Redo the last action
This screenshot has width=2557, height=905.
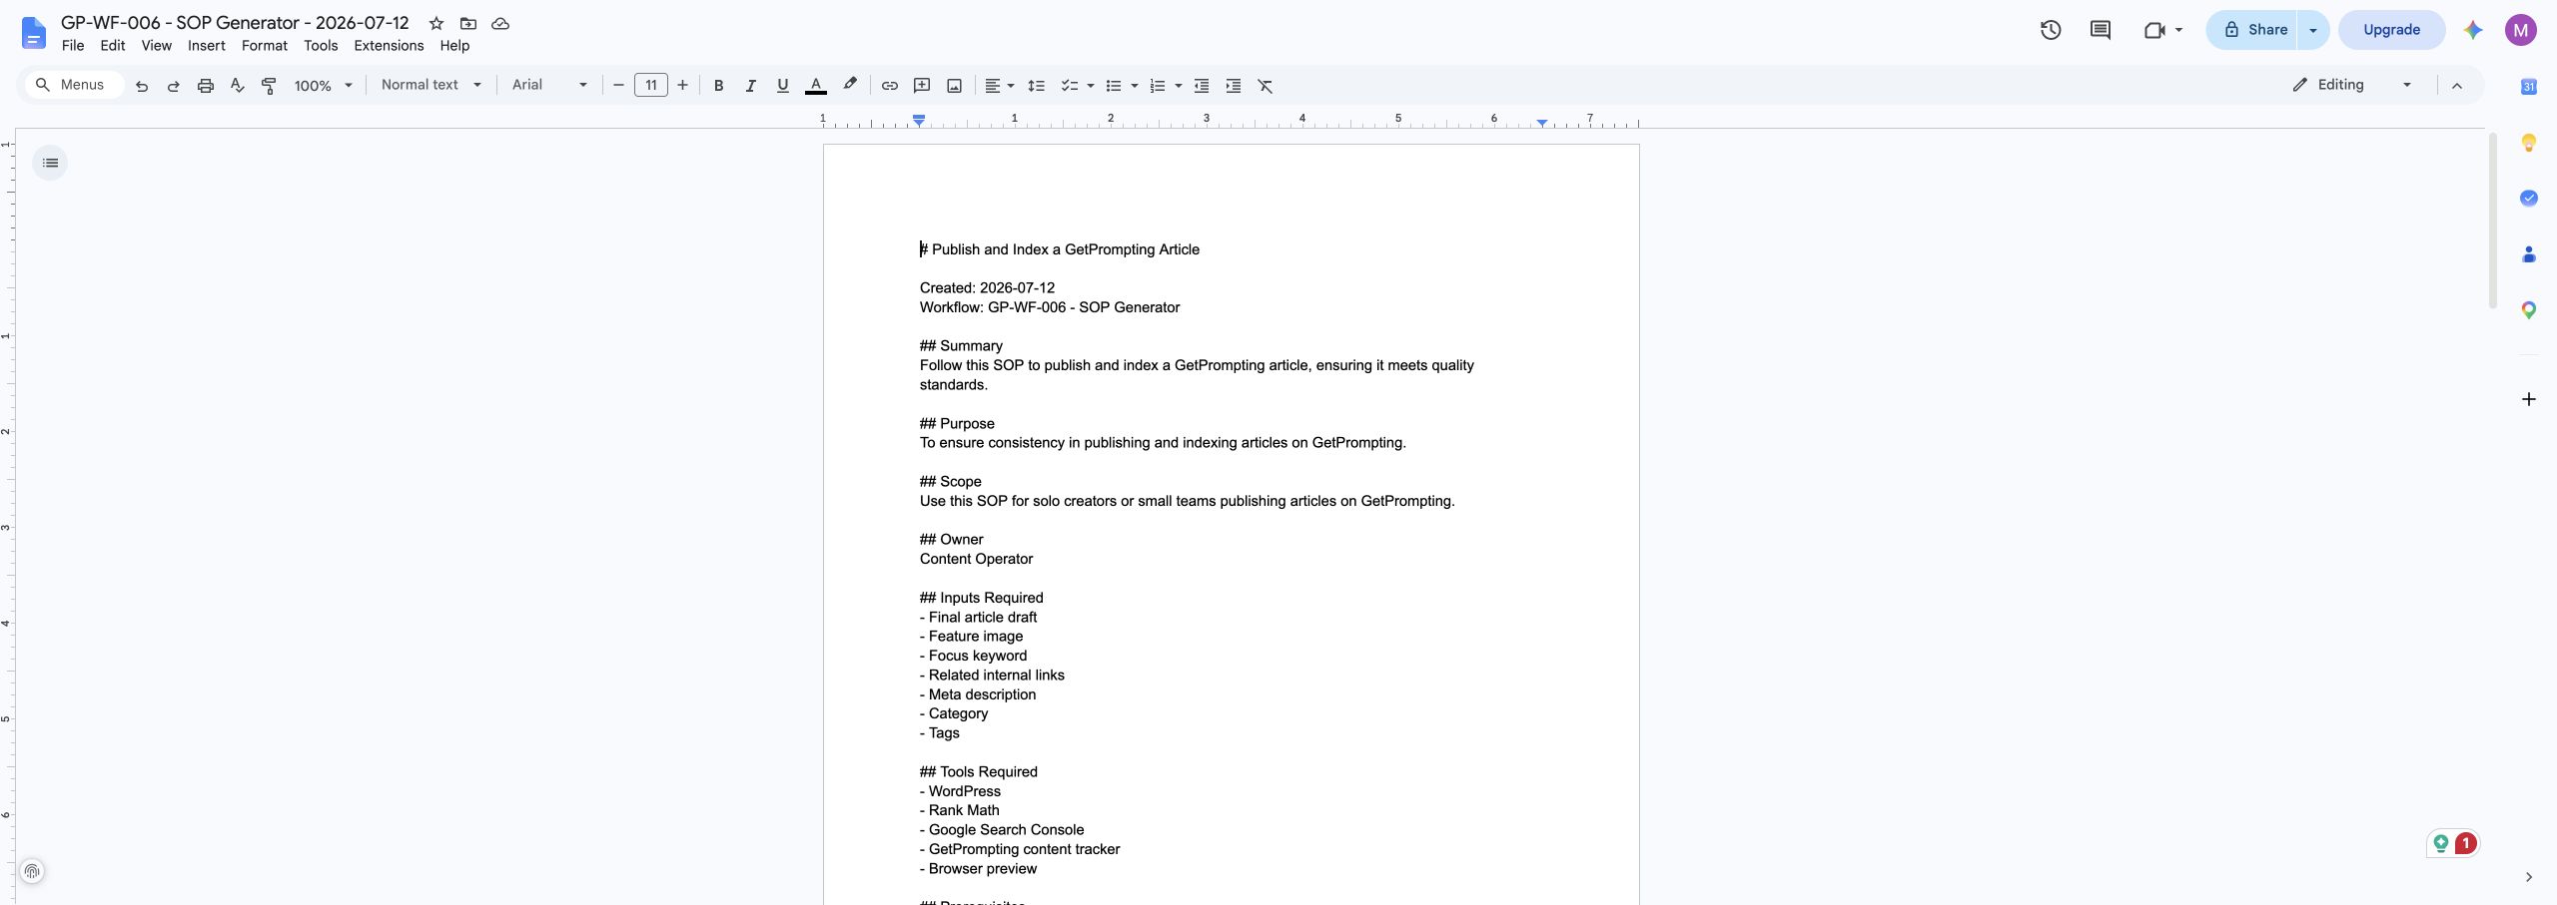(x=173, y=86)
